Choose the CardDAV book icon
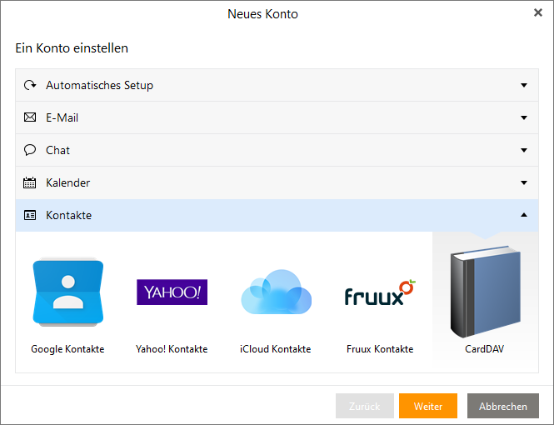This screenshot has height=425, width=554. (484, 291)
